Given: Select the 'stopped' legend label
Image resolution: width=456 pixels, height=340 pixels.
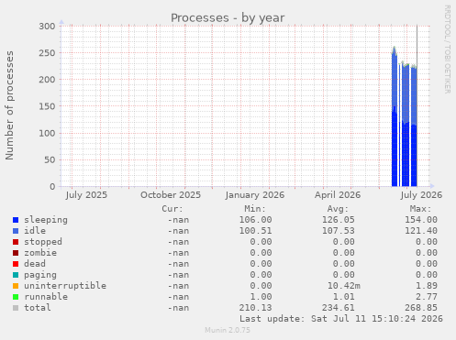Looking at the screenshot, I should point(43,242).
